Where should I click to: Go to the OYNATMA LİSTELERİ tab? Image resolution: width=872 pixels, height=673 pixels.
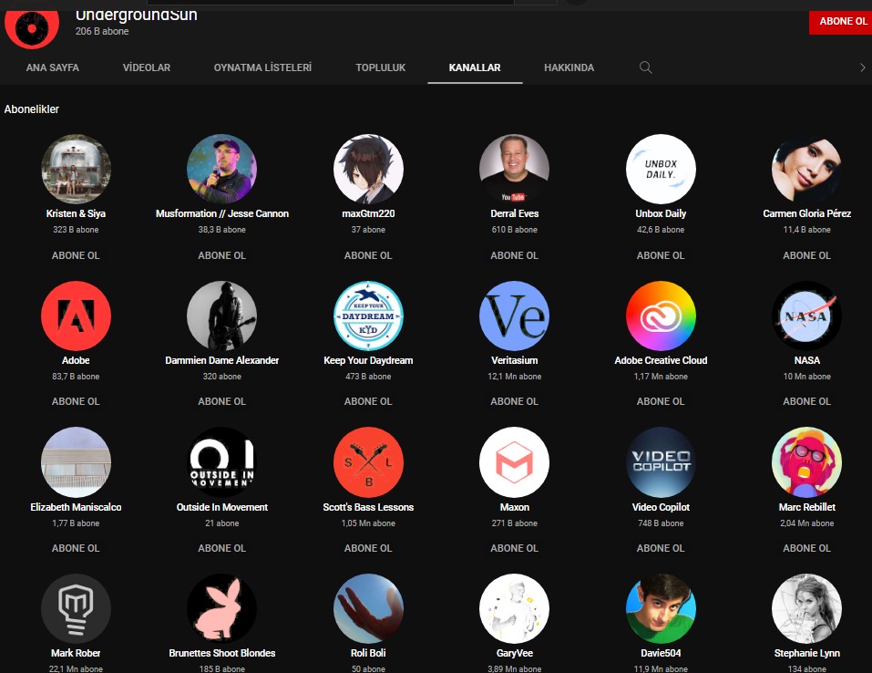(x=263, y=67)
